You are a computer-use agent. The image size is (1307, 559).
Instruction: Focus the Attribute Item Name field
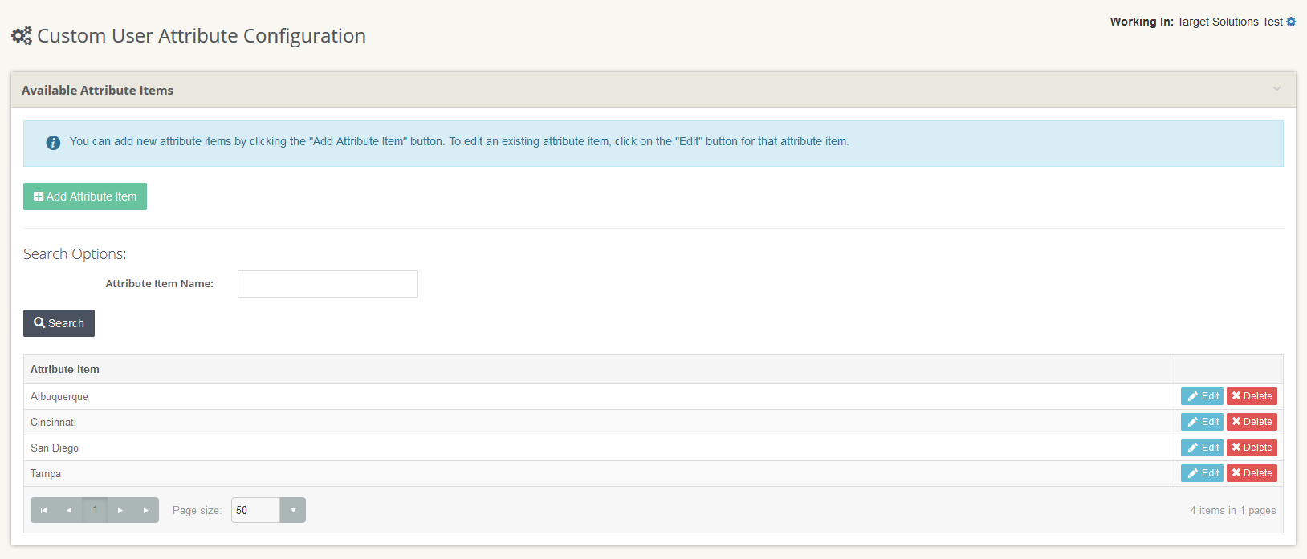(x=328, y=284)
